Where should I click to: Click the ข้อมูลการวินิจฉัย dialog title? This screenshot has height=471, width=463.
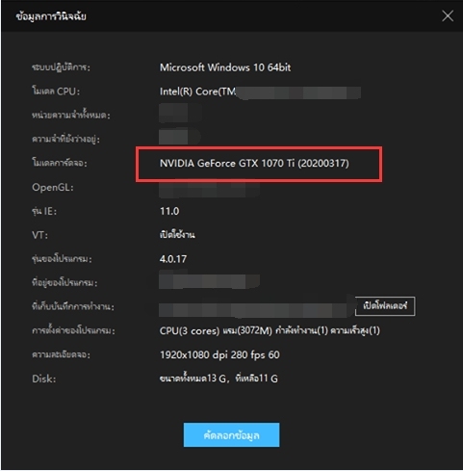(51, 16)
